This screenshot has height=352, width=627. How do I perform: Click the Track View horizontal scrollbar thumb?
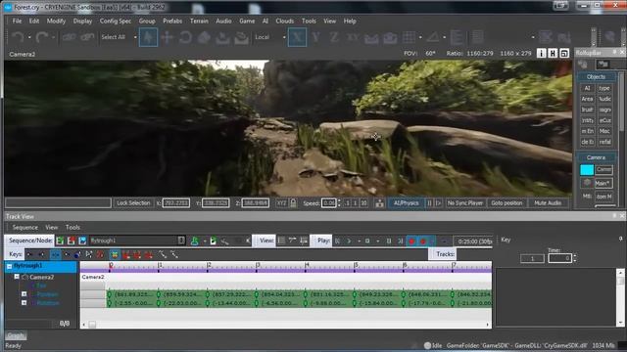point(92,325)
